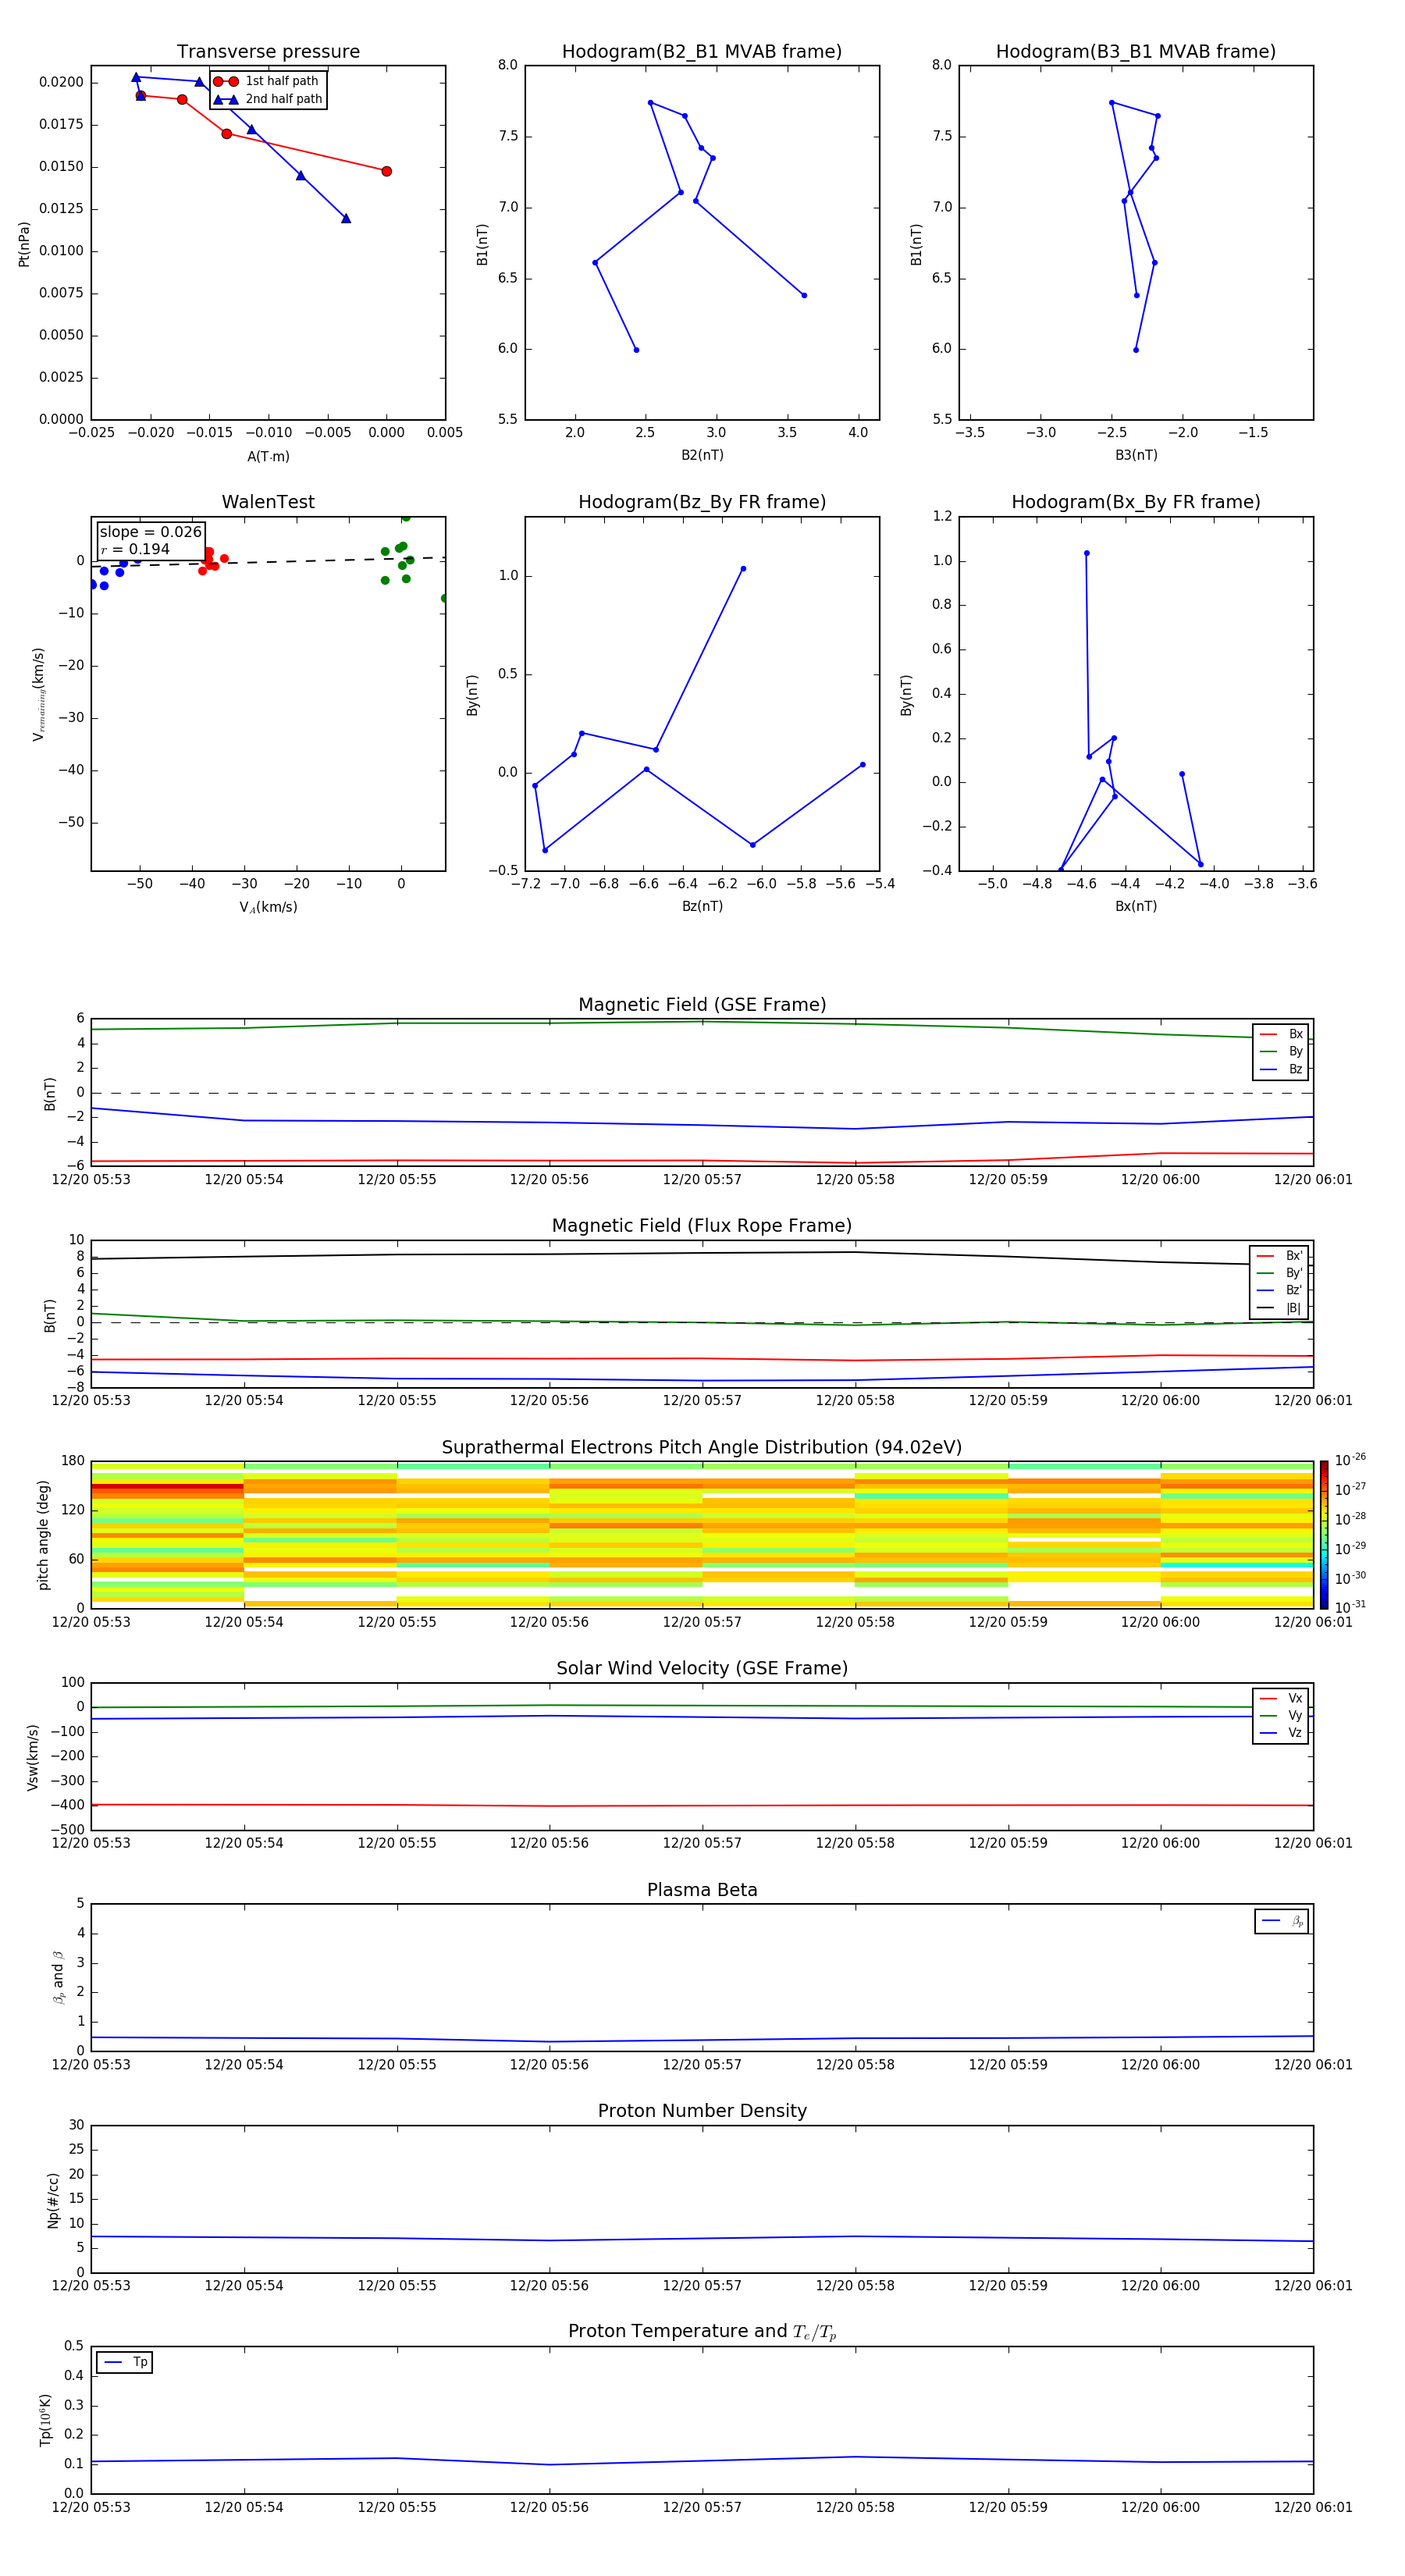Click 'Proton Number Density' title
The width and height of the screenshot is (1405, 2576).
702,2111
